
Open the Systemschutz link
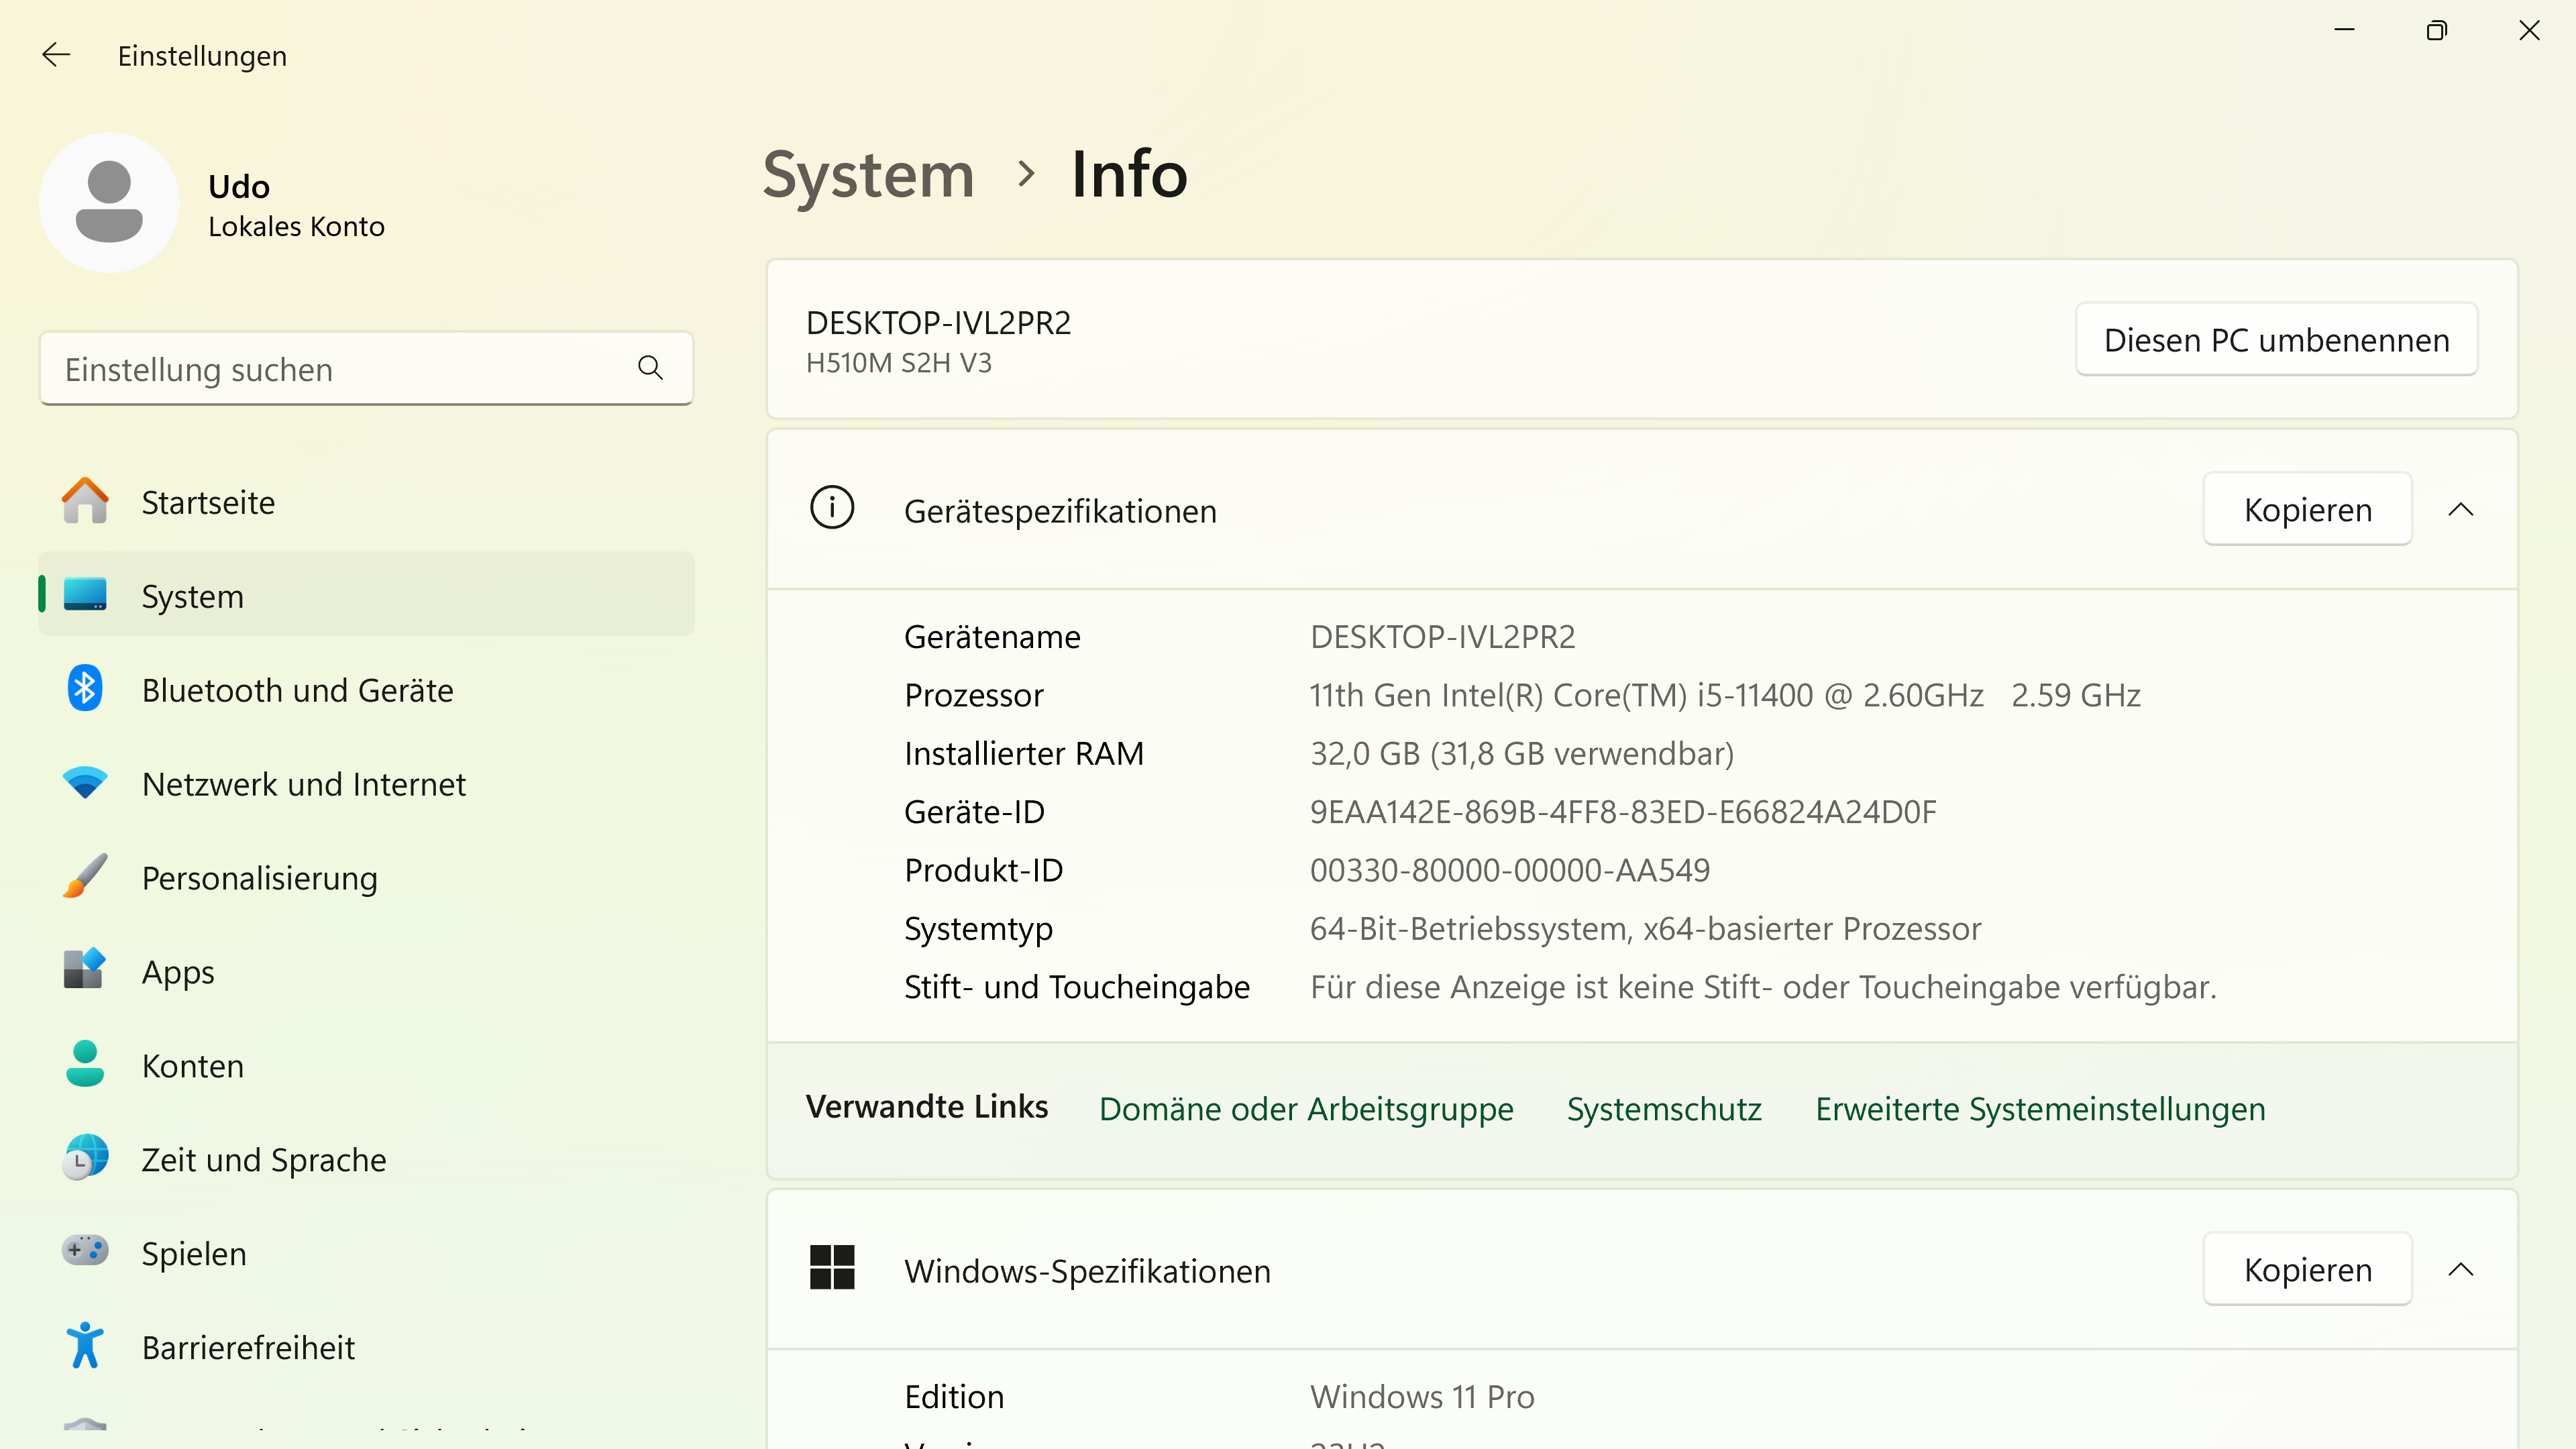coord(1664,1108)
